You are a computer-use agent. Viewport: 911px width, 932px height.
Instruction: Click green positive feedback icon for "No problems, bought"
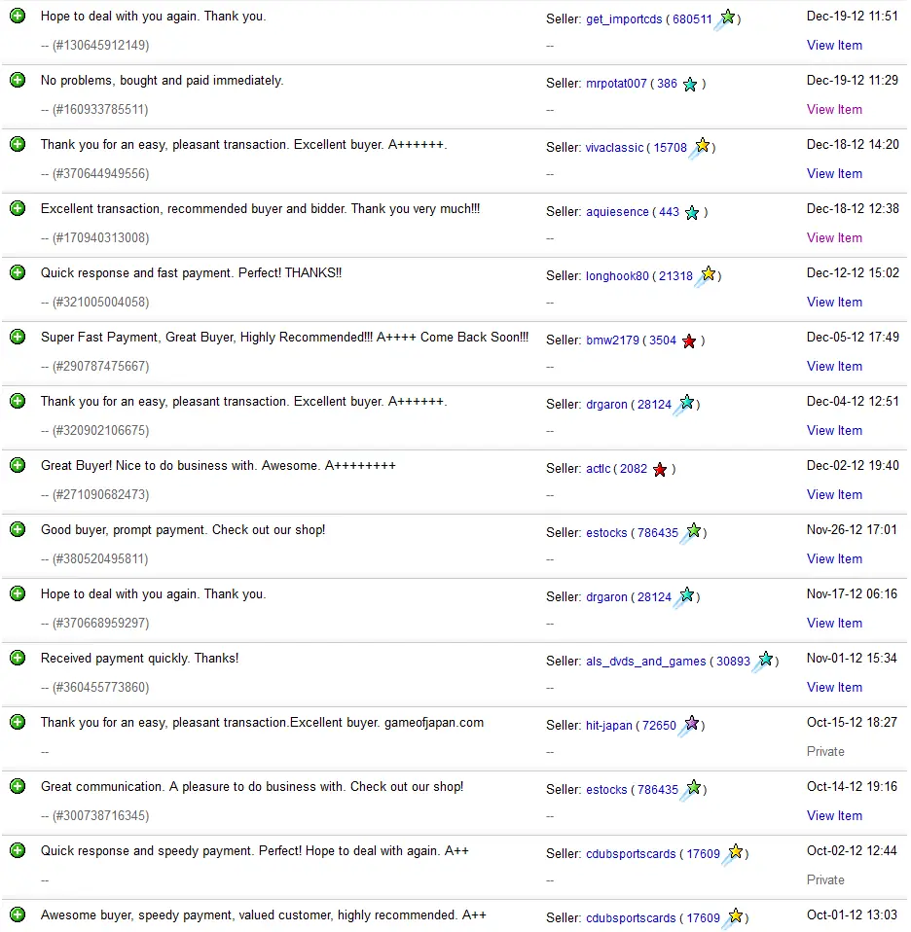[18, 80]
